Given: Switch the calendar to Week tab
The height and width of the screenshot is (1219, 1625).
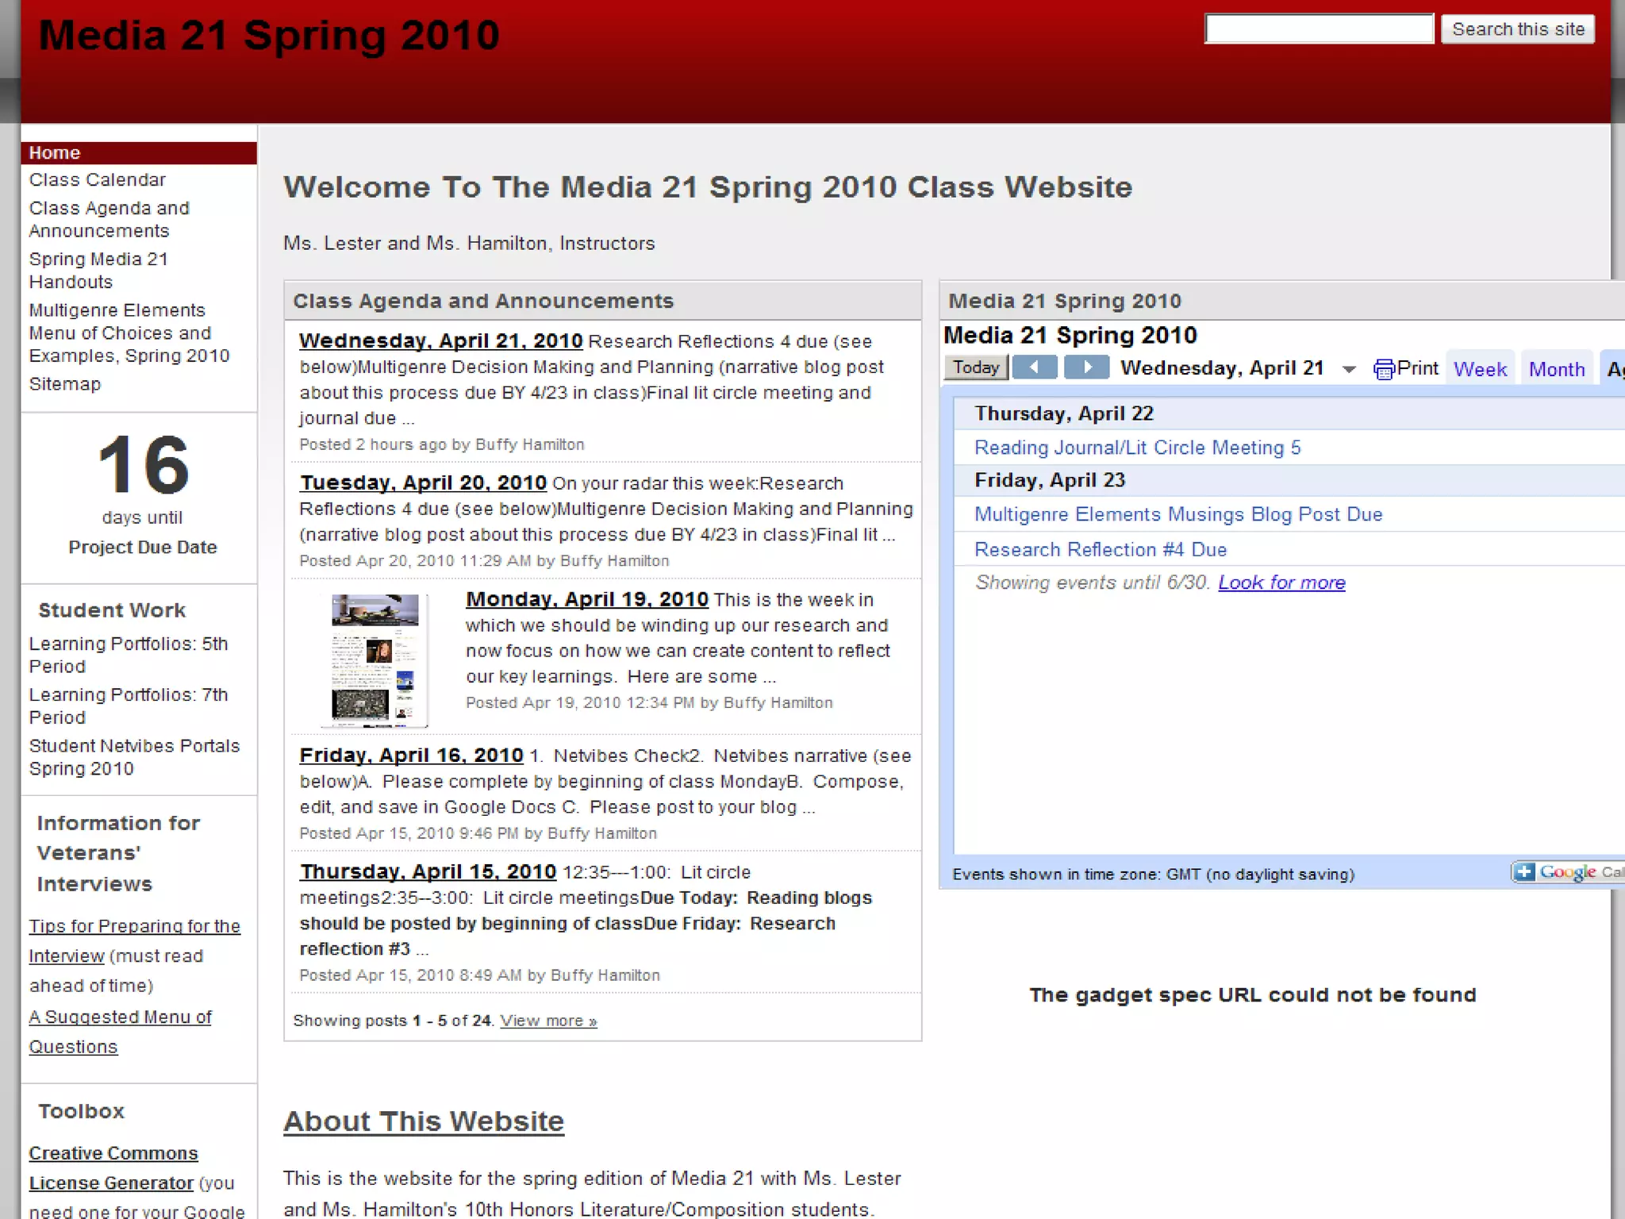Looking at the screenshot, I should pos(1480,369).
